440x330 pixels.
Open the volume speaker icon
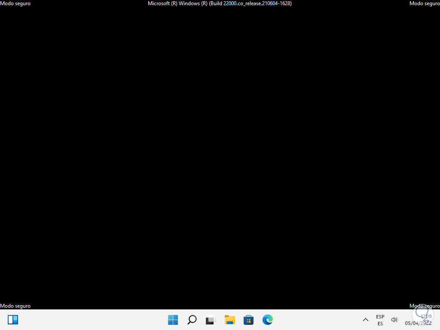(394, 320)
